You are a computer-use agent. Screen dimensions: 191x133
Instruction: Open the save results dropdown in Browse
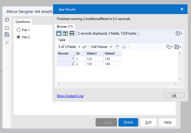178,47
